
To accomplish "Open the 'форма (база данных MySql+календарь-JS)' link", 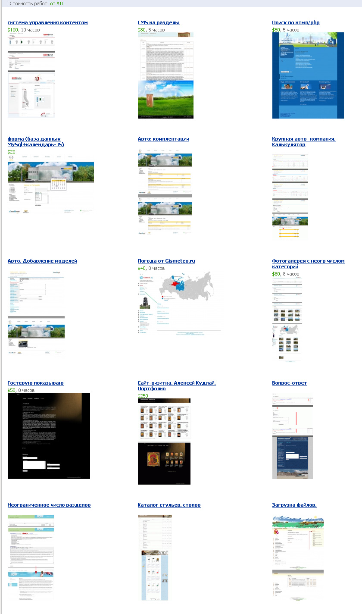I will (x=36, y=142).
